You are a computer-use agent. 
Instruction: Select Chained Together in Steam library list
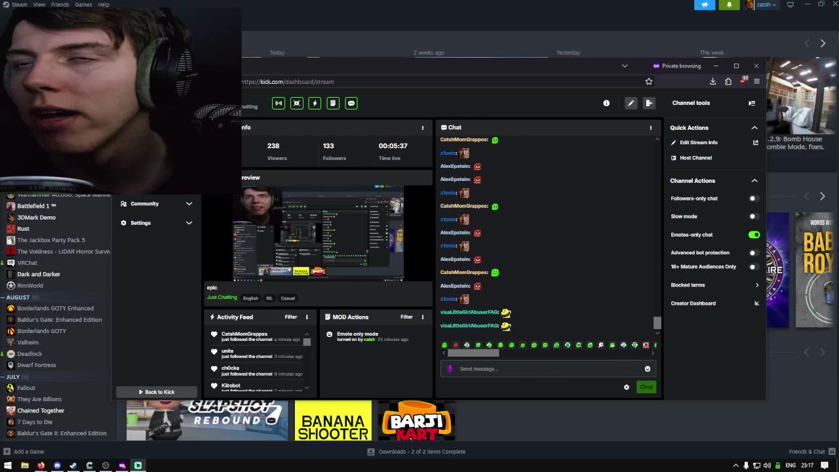41,411
